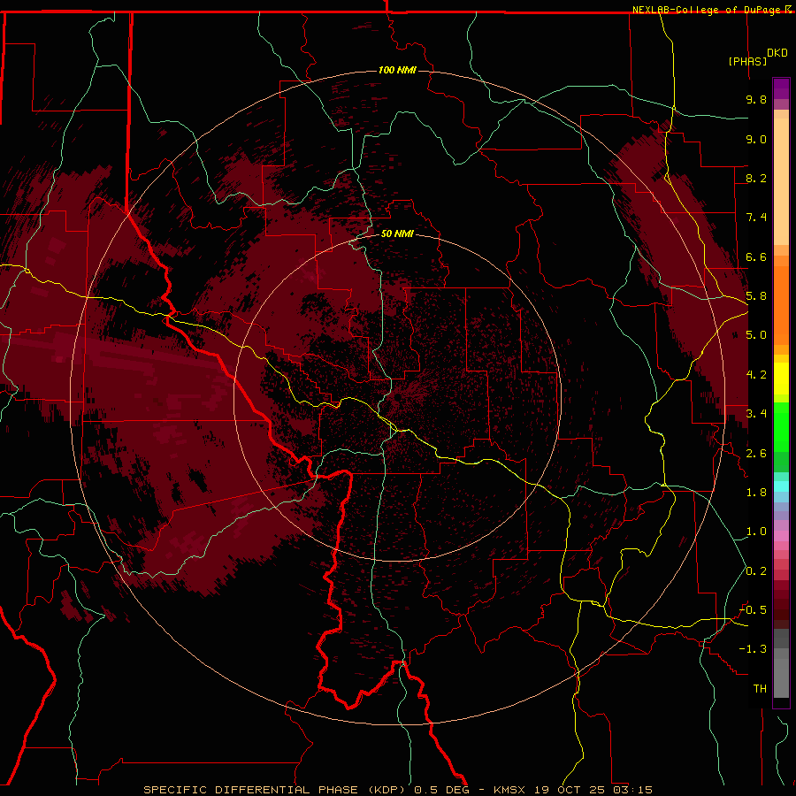The image size is (796, 796).
Task: Click the TH legend label
Action: coord(760,689)
